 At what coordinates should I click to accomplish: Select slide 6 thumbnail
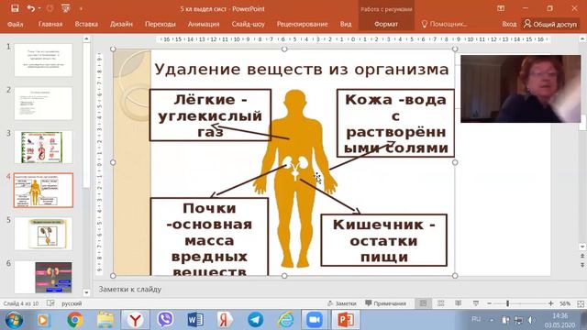point(43,277)
